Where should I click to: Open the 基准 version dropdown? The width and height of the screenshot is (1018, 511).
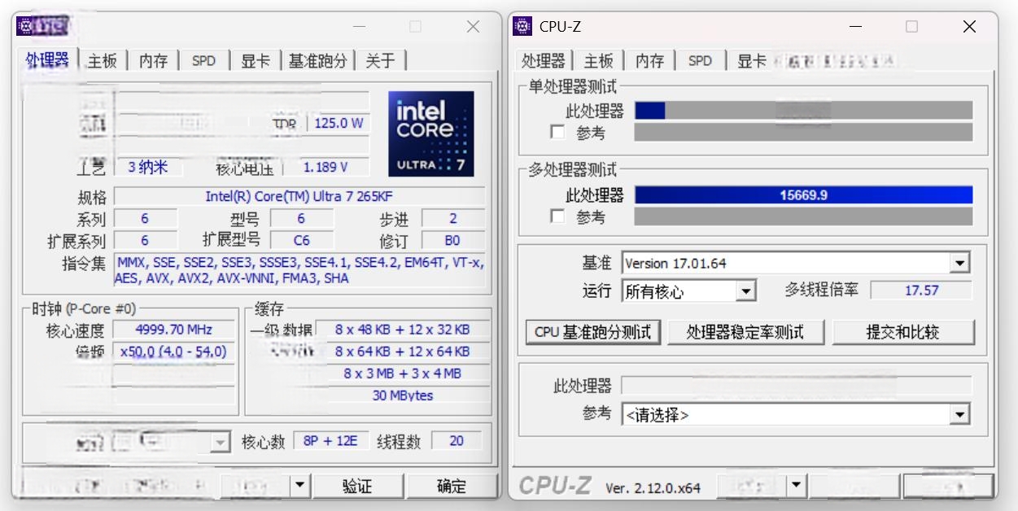coord(960,263)
